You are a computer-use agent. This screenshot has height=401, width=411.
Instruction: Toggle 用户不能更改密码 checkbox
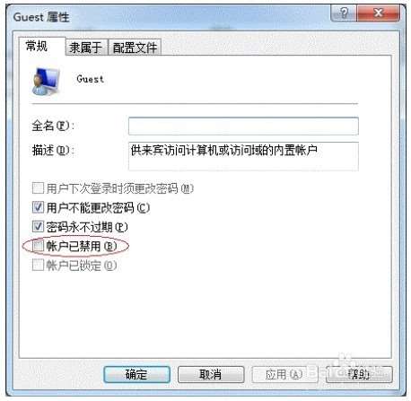pos(38,207)
